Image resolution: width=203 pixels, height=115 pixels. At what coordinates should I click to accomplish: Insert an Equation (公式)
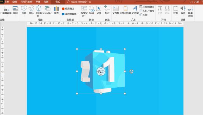click(160, 10)
